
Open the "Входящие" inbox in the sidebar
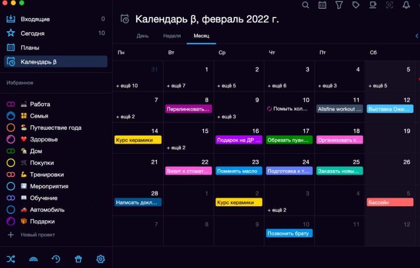tap(35, 19)
